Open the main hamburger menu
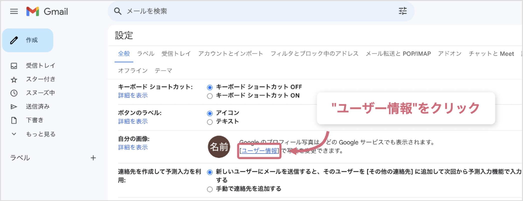523x201 pixels. [14, 11]
